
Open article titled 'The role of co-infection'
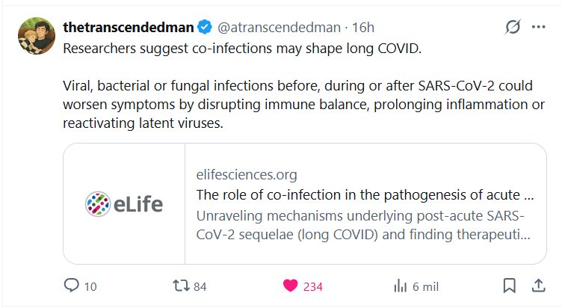pos(365,196)
